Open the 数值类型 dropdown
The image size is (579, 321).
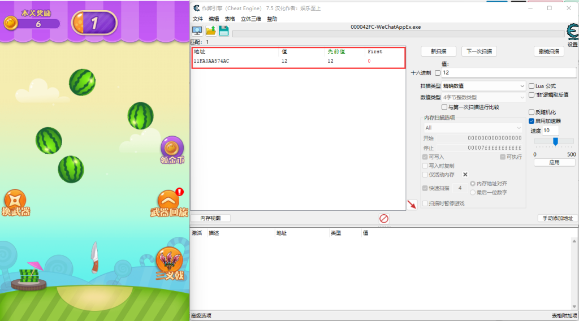coord(484,97)
